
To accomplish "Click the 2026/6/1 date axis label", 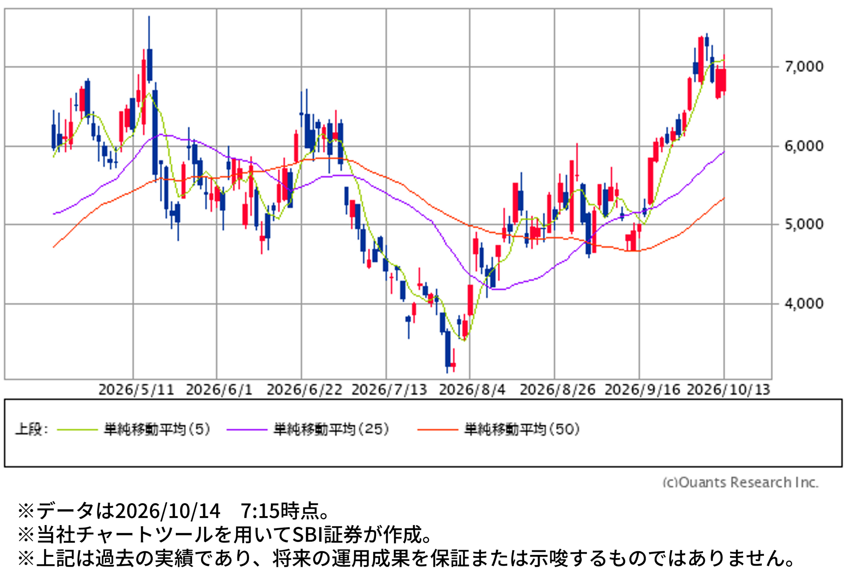I will [x=219, y=390].
